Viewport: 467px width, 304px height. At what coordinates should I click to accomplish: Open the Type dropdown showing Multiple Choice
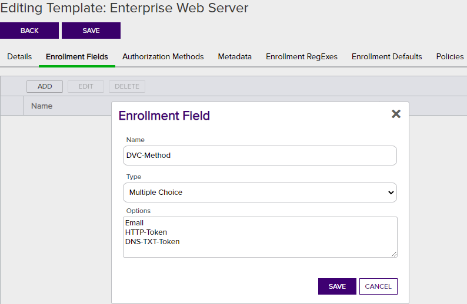pyautogui.click(x=260, y=192)
